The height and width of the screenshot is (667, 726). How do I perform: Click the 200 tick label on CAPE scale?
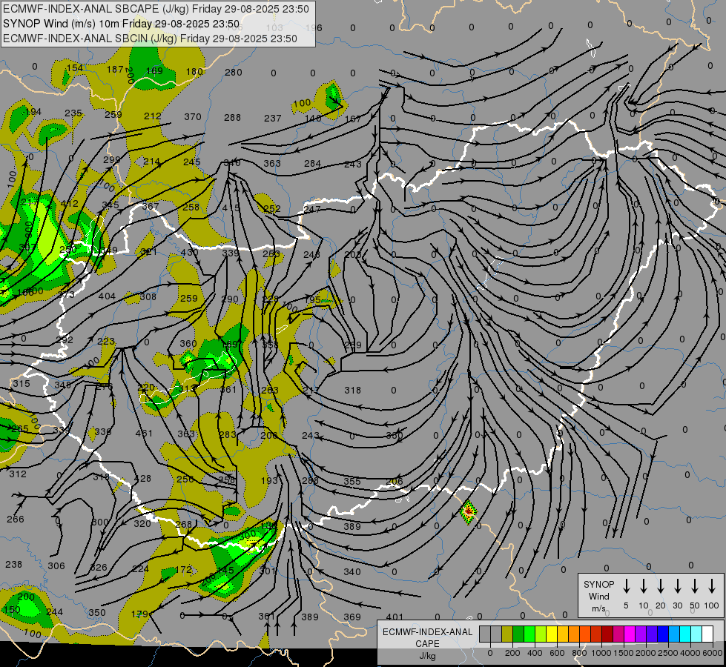tap(512, 653)
